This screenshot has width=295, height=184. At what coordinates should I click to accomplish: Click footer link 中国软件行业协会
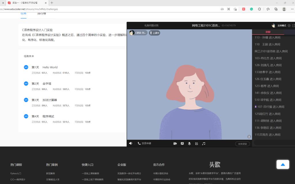coord(162,179)
